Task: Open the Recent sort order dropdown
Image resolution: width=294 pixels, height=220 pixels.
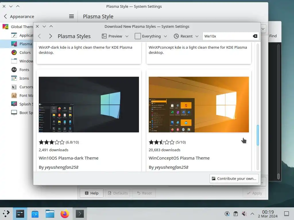Action: click(x=186, y=36)
